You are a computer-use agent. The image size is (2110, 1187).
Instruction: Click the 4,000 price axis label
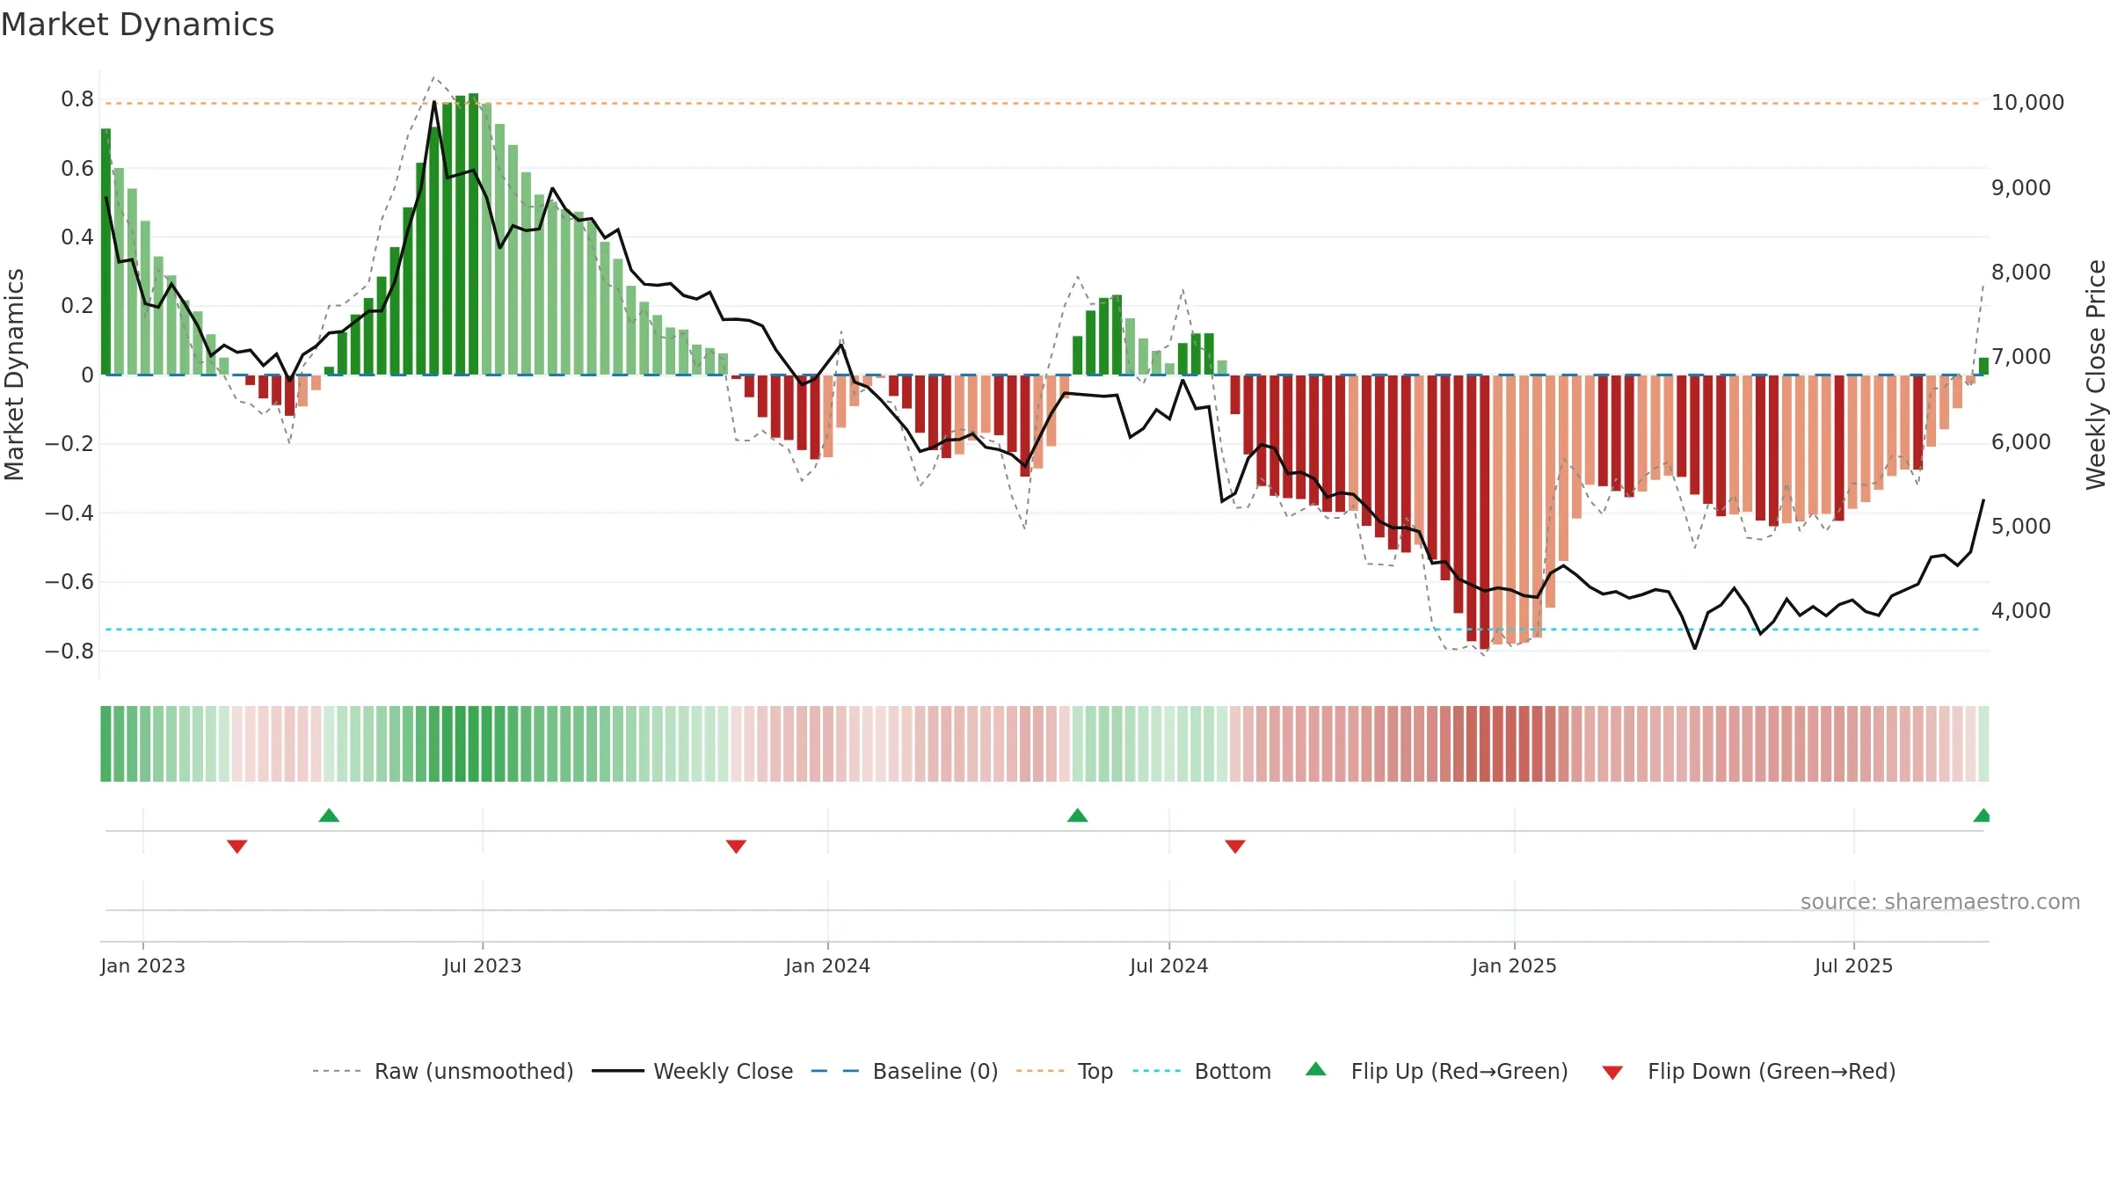(x=2020, y=610)
